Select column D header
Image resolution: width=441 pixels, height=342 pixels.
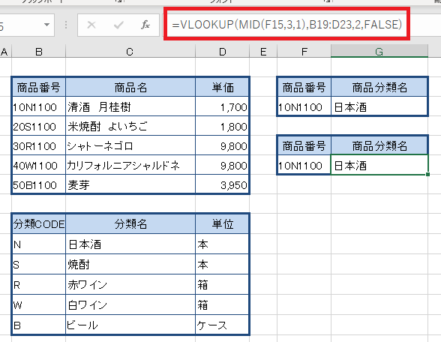223,52
